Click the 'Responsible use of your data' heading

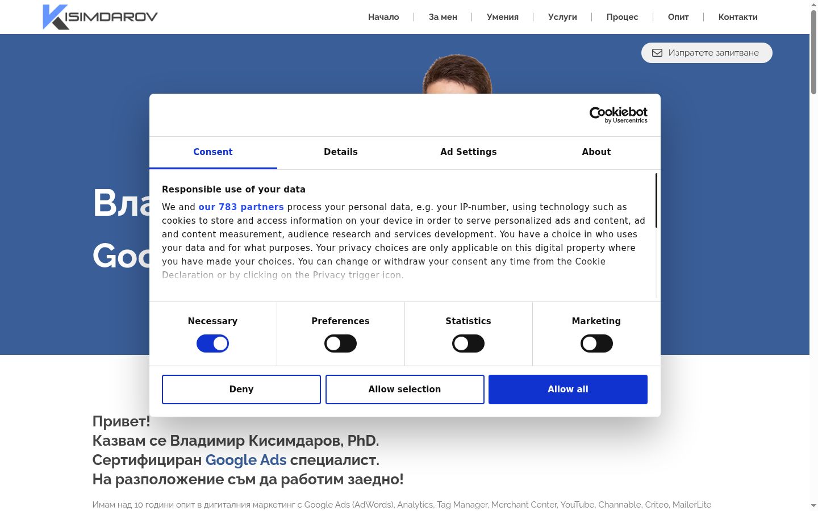coord(233,190)
